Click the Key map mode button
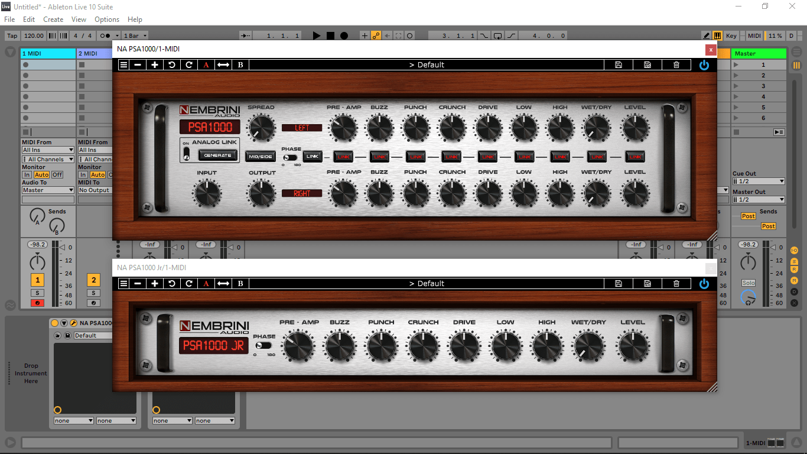 coord(731,35)
